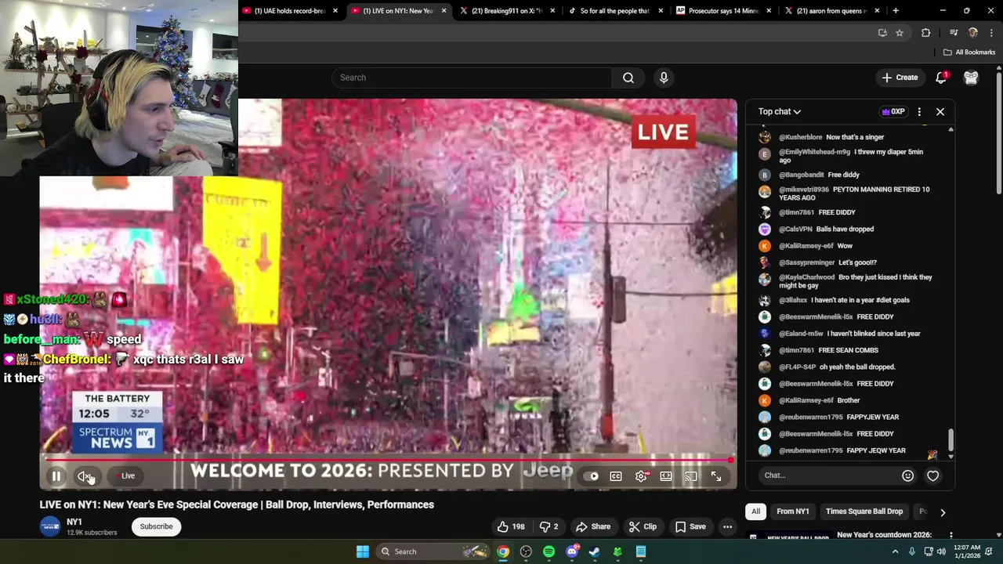Bookmark this page with the star
This screenshot has width=1003, height=564.
pos(900,33)
